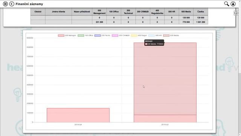The height and width of the screenshot is (136, 241).
Task: Click the 100 Office column header
Action: (114, 12)
